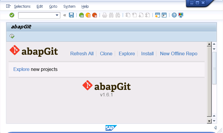This screenshot has width=223, height=133.
Task: Click the inner scrollbar down arrow button
Action: 209,121
